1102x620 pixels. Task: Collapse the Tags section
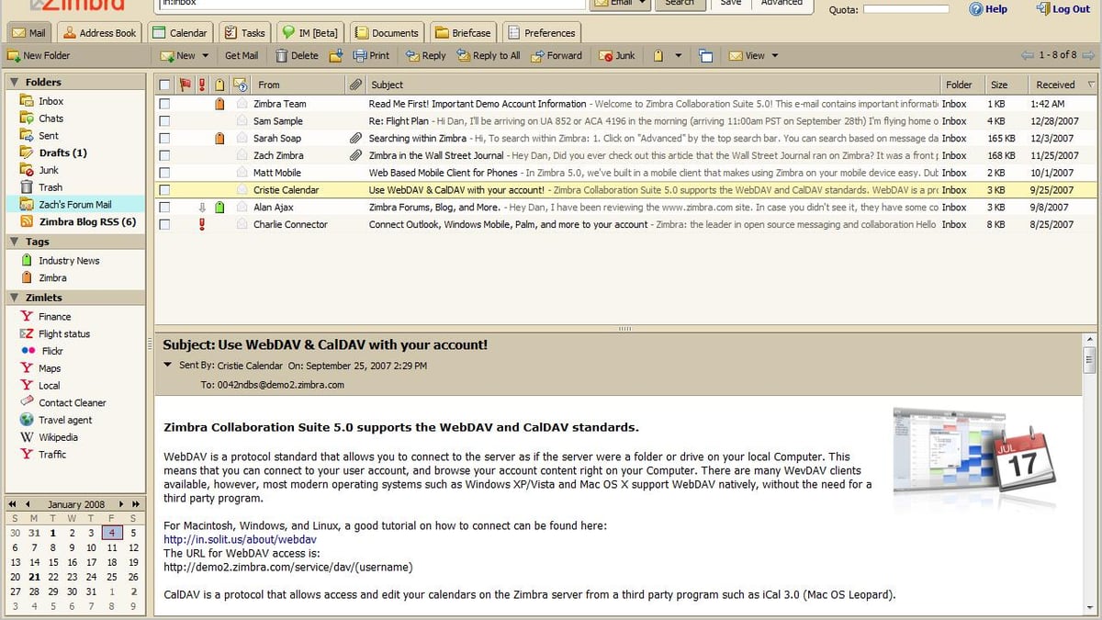[x=15, y=242]
